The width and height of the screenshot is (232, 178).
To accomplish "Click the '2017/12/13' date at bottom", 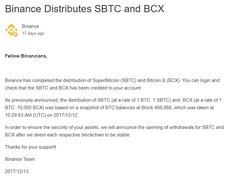I will pyautogui.click(x=17, y=171).
